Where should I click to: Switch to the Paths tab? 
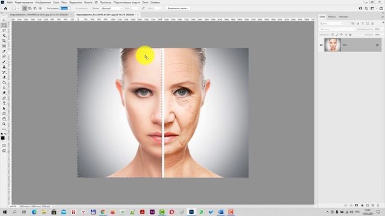tap(343, 17)
